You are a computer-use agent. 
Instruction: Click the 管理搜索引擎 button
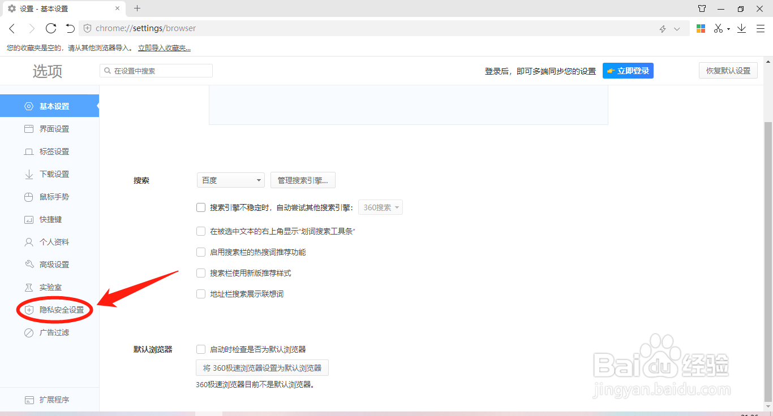click(303, 180)
